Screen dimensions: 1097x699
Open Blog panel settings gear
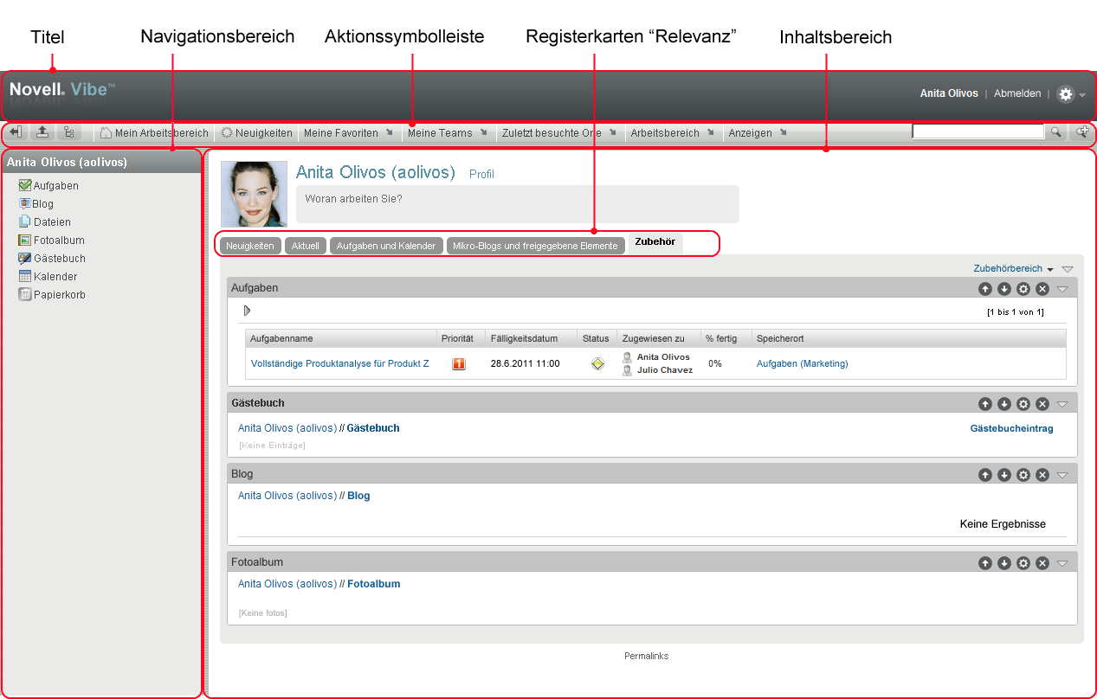(1023, 475)
